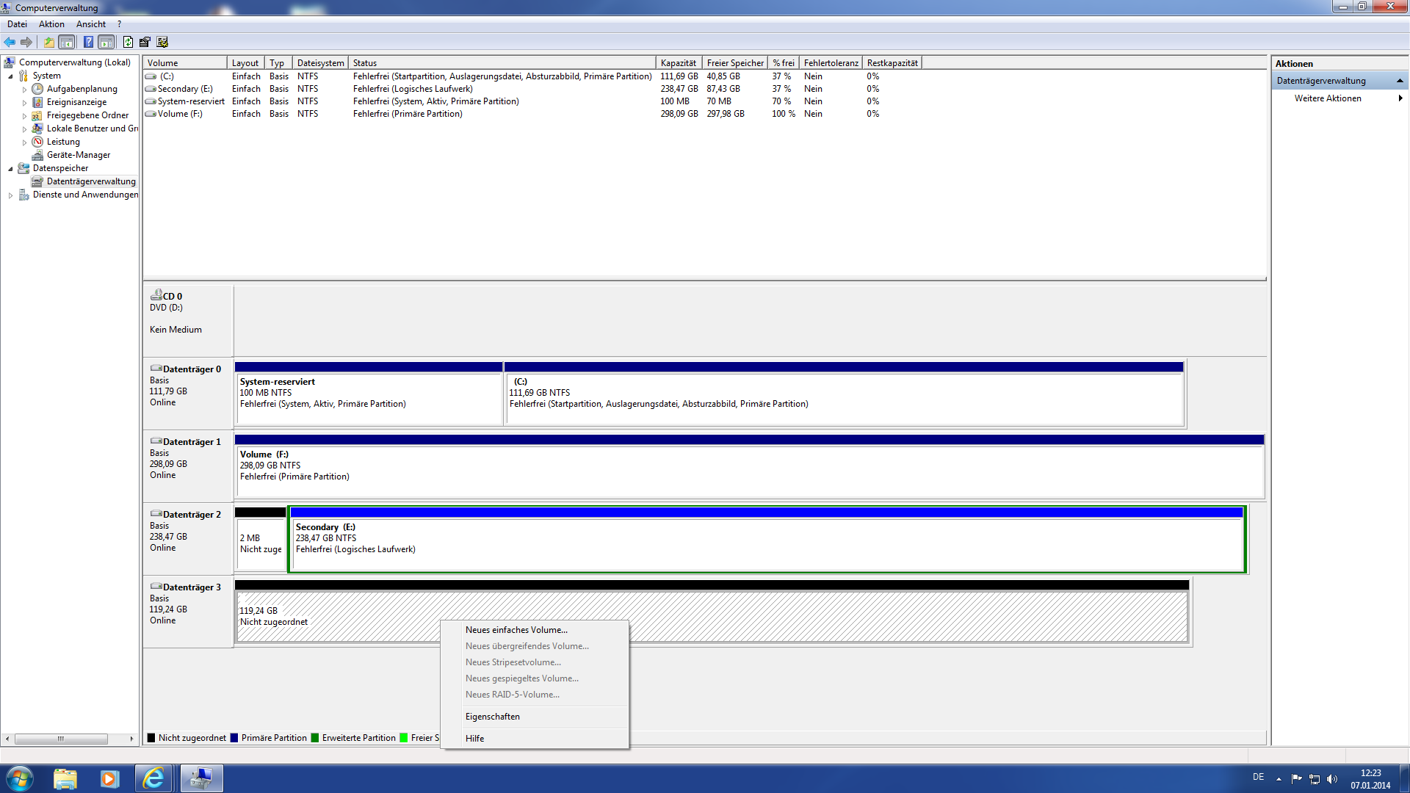
Task: Open the blue Help question mark icon
Action: (88, 42)
